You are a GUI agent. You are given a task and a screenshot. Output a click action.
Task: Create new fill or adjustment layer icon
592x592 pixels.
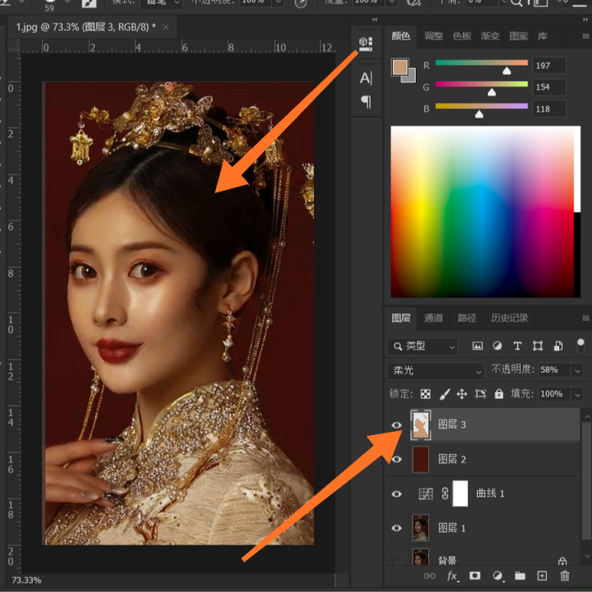(498, 576)
